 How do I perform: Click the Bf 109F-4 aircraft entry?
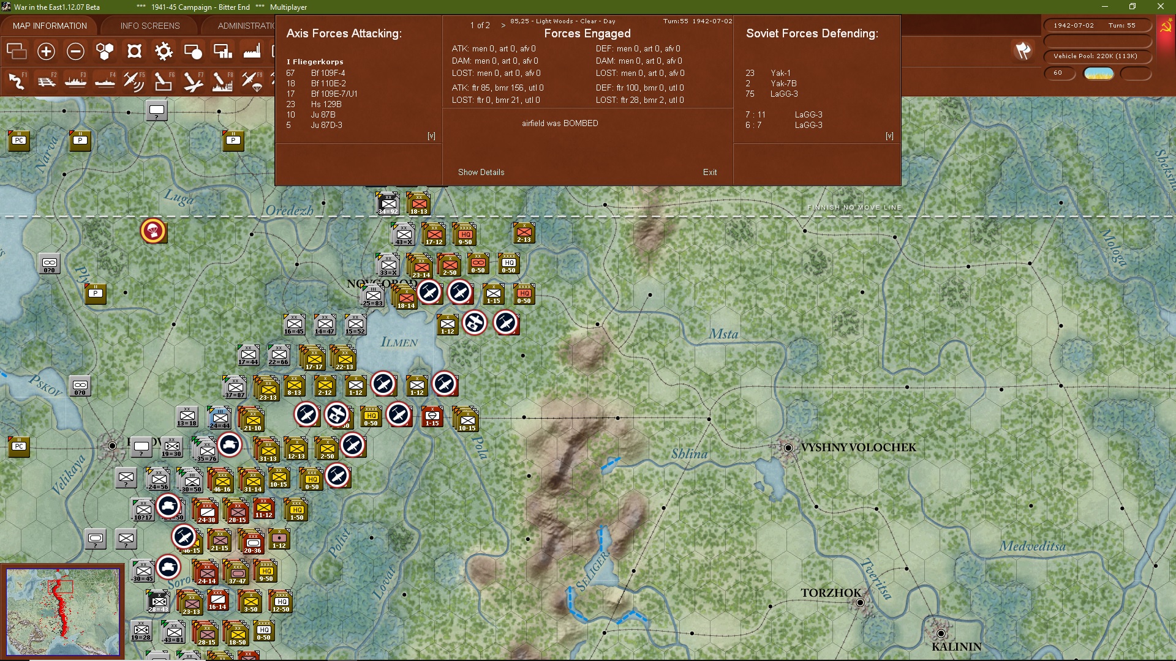[328, 73]
